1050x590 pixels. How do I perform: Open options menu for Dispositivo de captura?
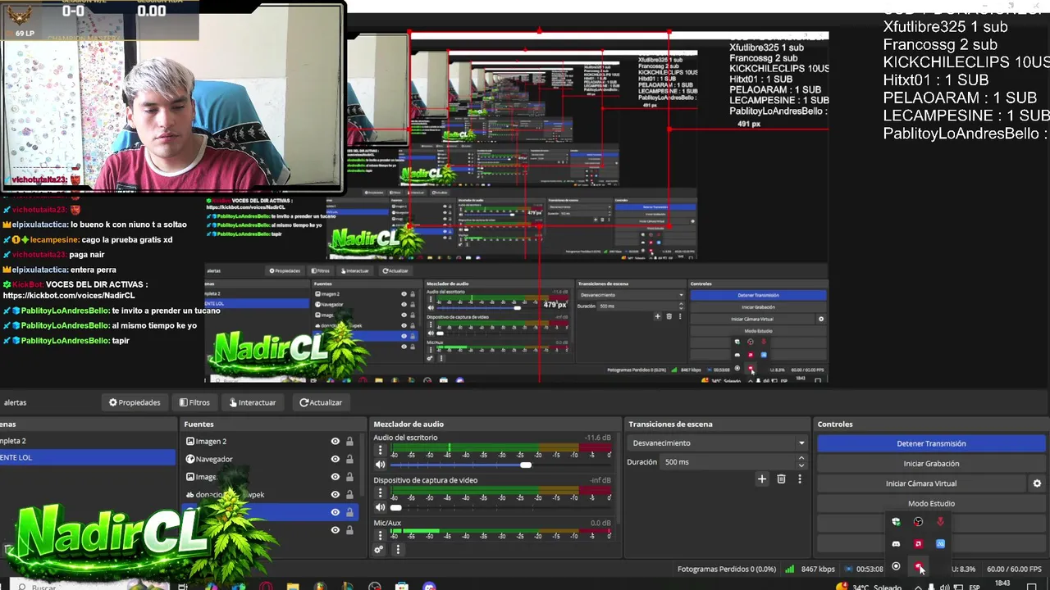coord(380,493)
